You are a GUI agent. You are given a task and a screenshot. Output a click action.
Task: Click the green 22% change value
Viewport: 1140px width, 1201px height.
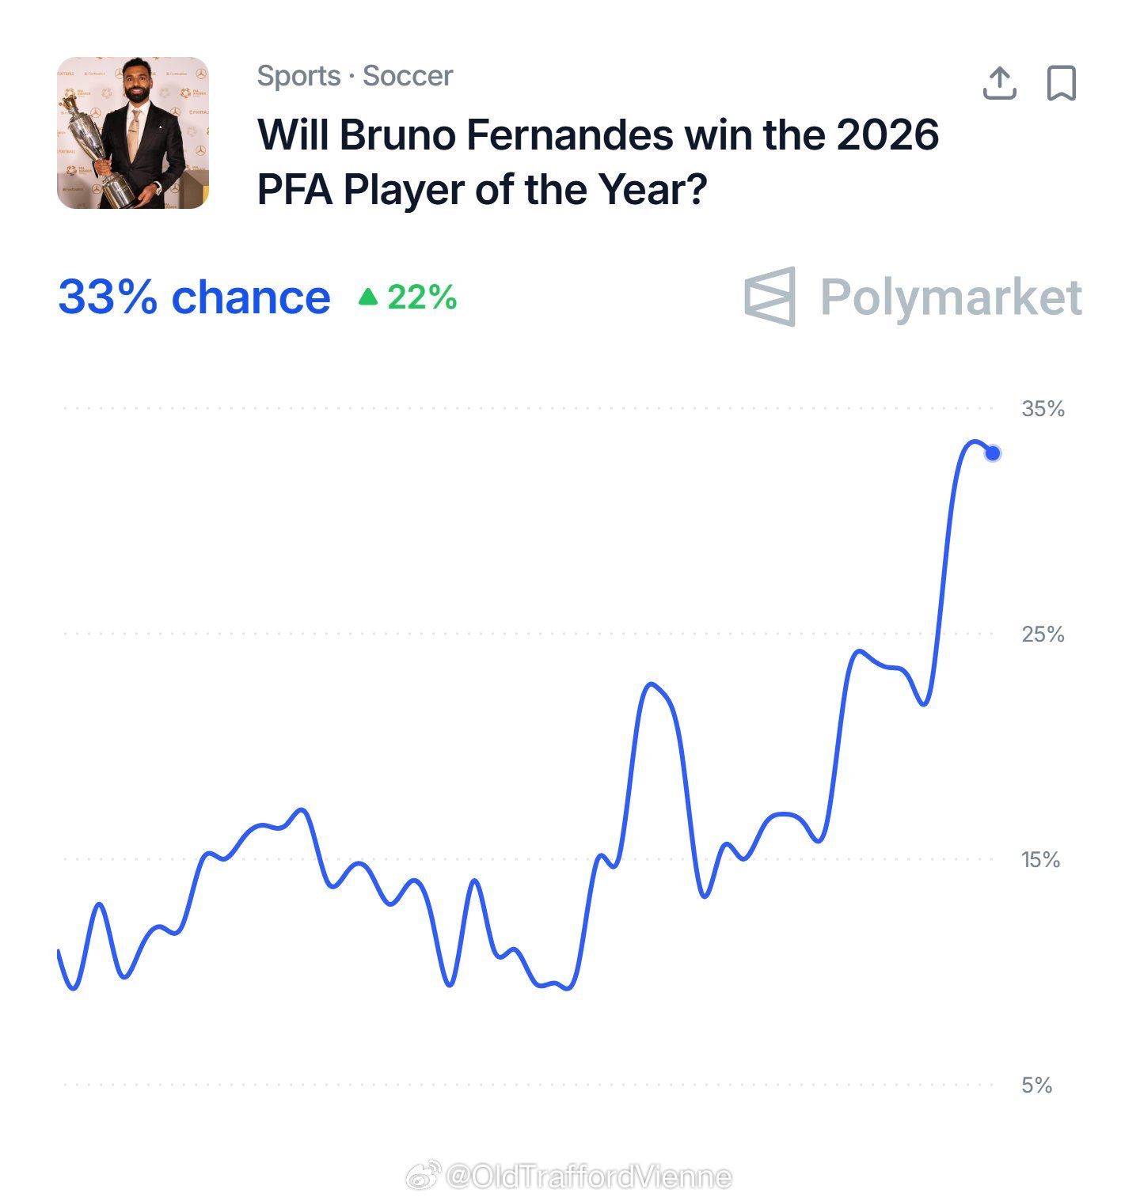pyautogui.click(x=422, y=297)
